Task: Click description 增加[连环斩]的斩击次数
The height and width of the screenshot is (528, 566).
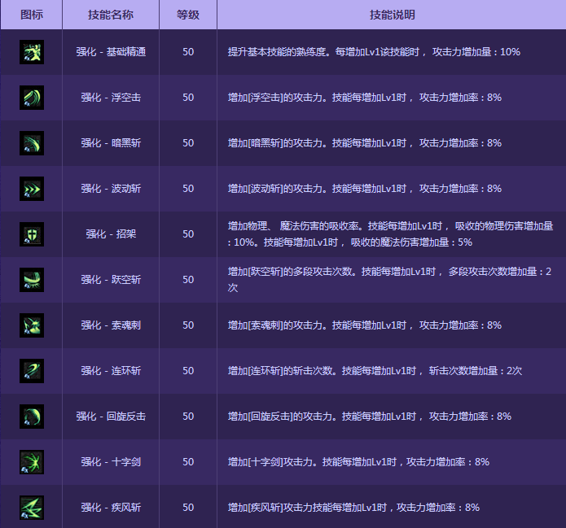Action: pos(375,371)
